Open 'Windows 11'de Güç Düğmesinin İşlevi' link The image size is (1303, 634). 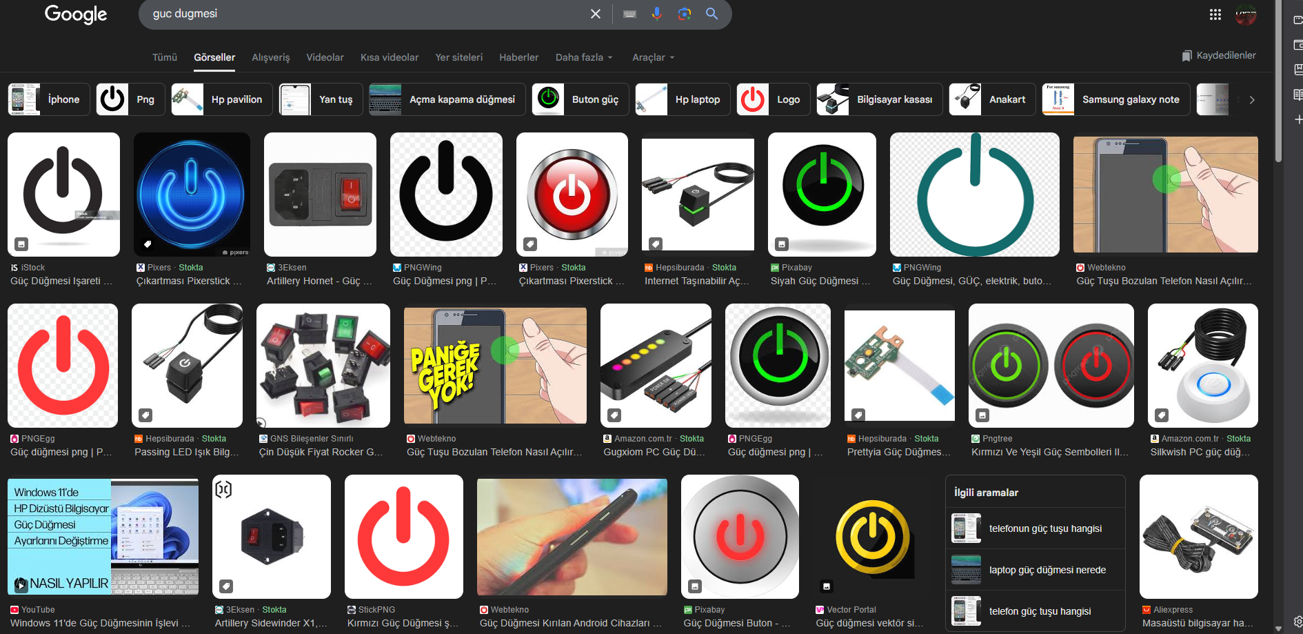(x=100, y=623)
